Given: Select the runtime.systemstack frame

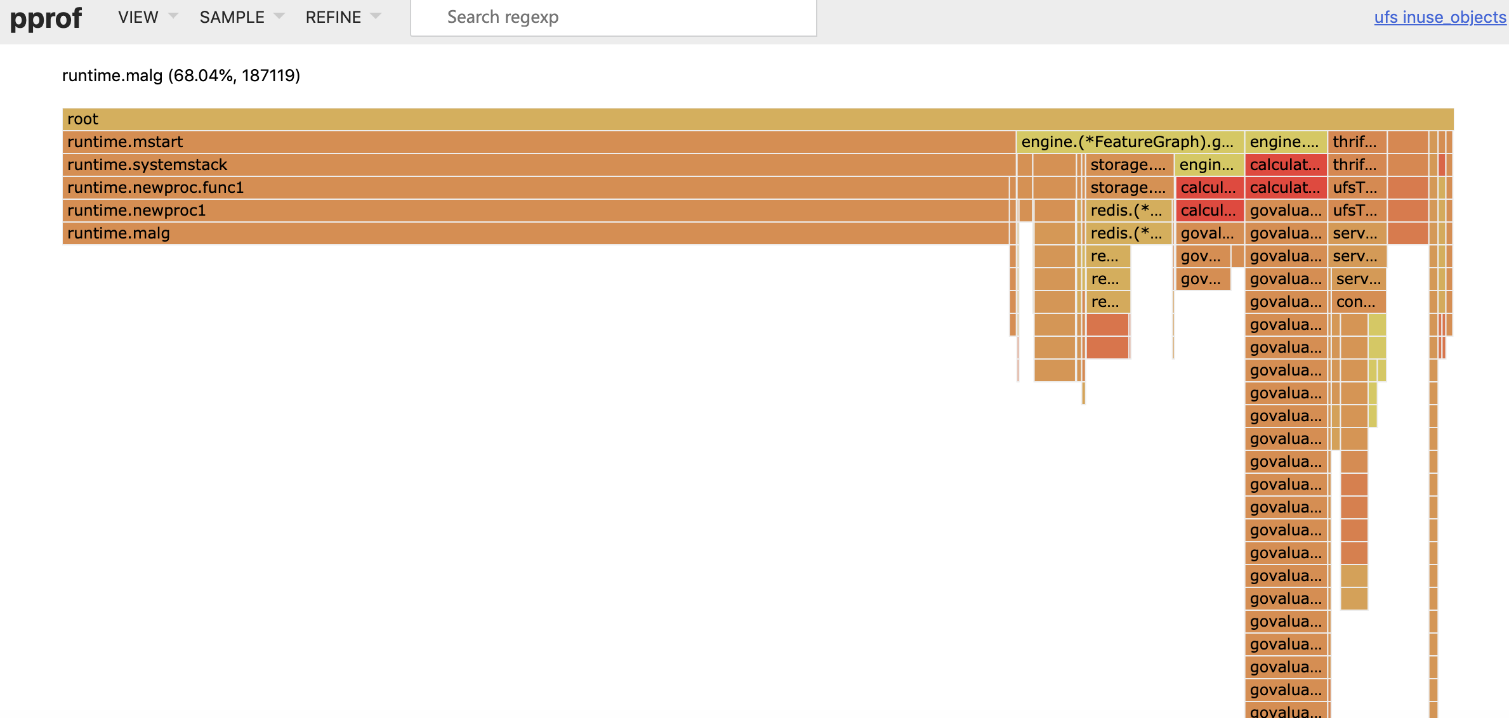Looking at the screenshot, I should pos(539,165).
